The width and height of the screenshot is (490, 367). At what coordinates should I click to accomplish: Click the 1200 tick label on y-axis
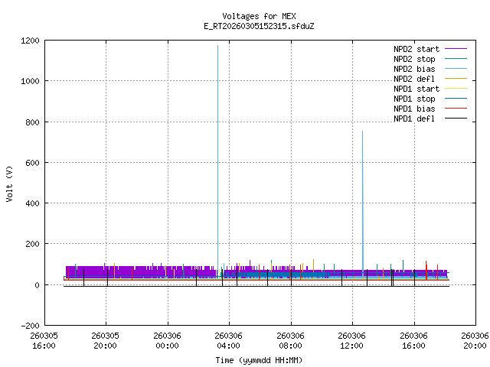(29, 41)
